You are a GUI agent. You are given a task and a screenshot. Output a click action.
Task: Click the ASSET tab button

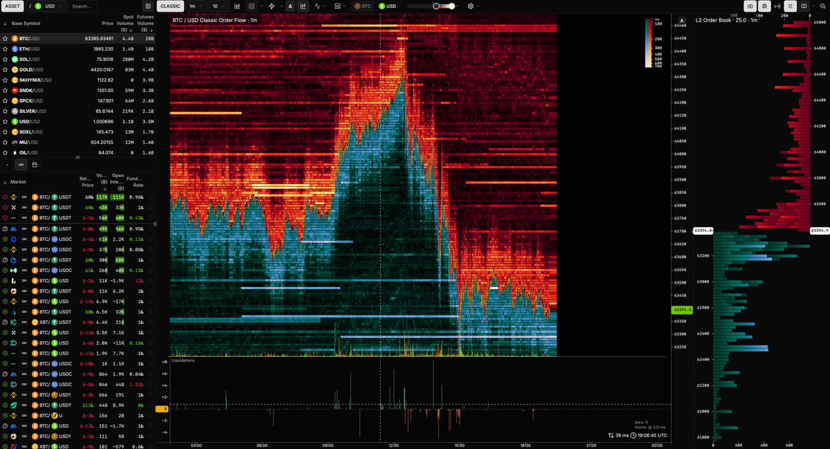click(x=12, y=6)
